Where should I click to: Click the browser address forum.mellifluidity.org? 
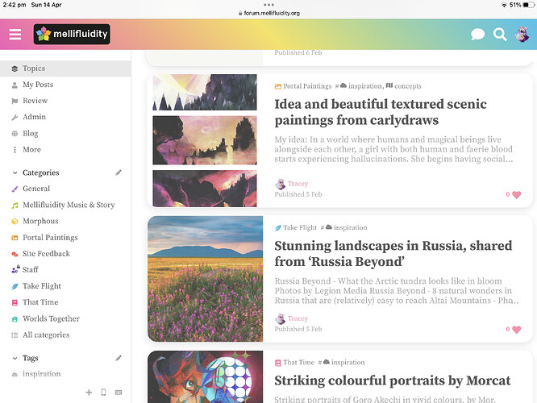click(268, 13)
